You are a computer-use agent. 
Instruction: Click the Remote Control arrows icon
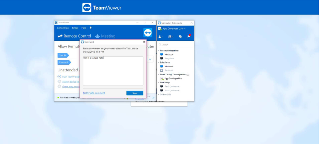click(x=60, y=36)
